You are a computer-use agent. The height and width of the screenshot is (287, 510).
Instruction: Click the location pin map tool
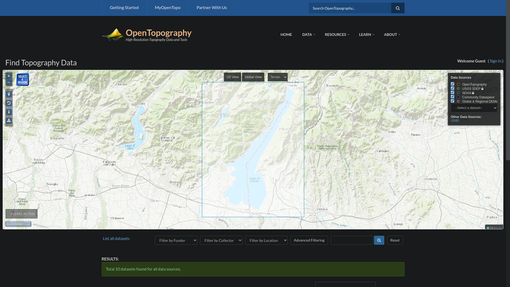pyautogui.click(x=9, y=94)
